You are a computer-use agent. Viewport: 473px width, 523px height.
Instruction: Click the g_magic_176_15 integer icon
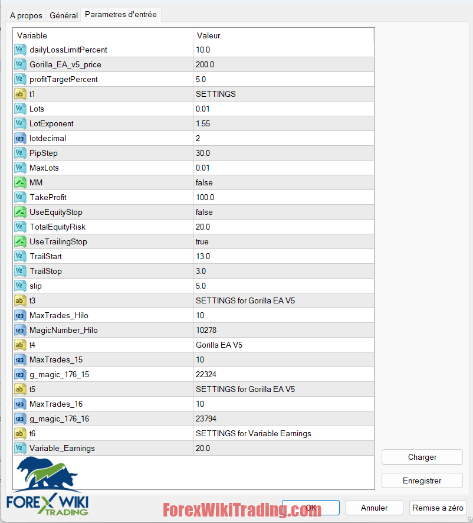[x=20, y=374]
